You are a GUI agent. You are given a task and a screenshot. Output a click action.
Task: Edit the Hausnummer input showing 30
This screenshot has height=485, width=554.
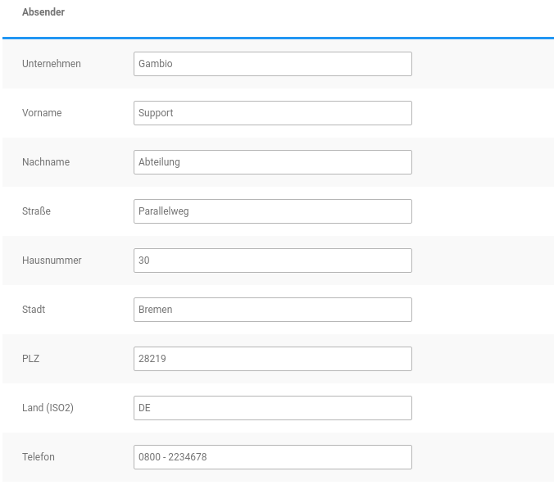pos(272,261)
